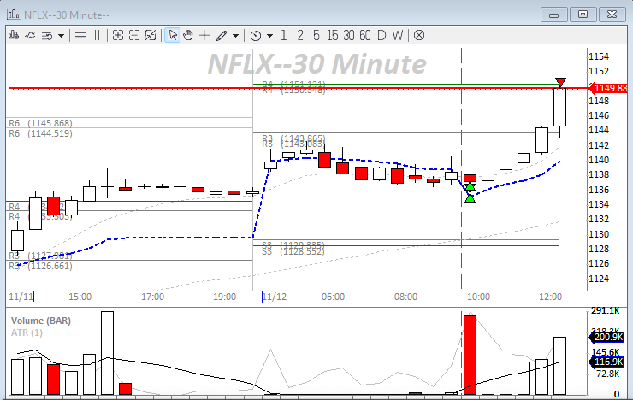Click the teal dashed vertical session line
This screenshot has height=400, width=633.
(461, 168)
